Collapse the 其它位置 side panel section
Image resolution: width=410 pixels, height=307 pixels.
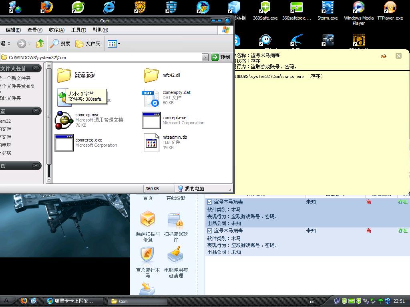pyautogui.click(x=36, y=111)
